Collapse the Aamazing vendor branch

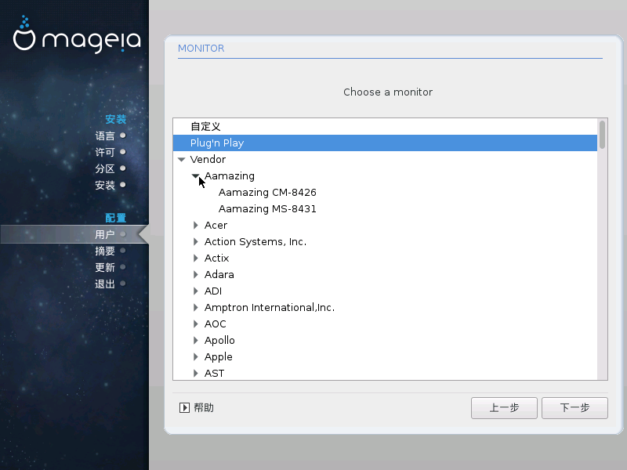(195, 175)
